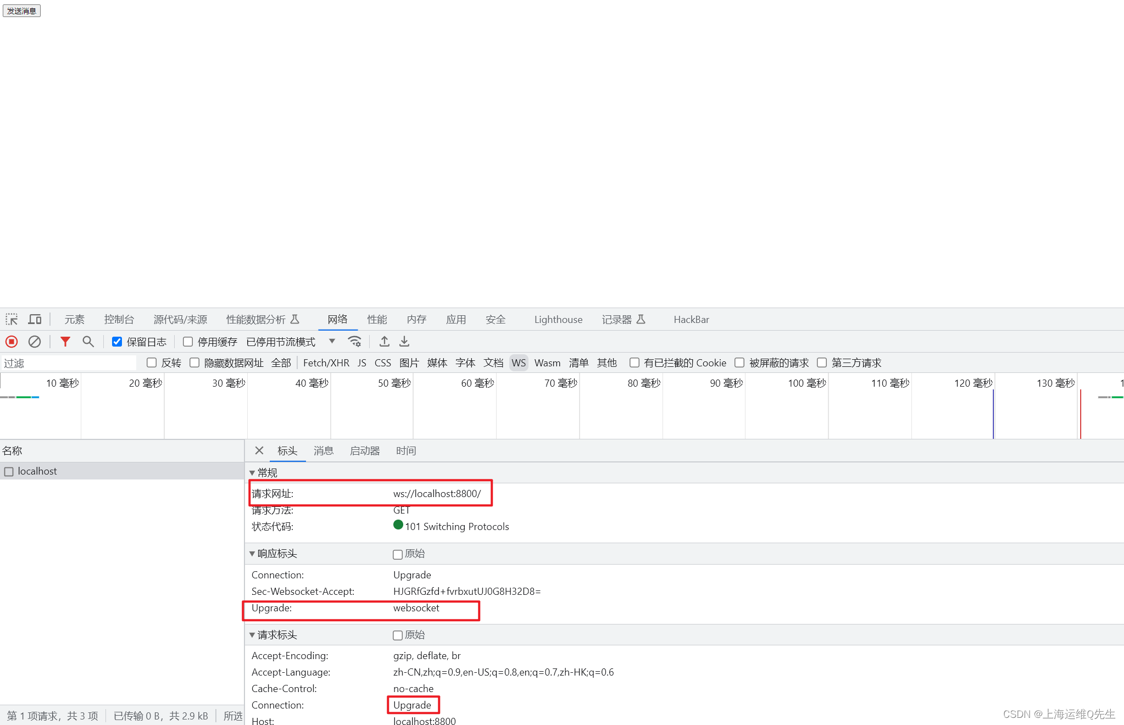Viewport: 1124px width, 725px height.
Task: Open network conditions wifi icon
Action: [355, 342]
